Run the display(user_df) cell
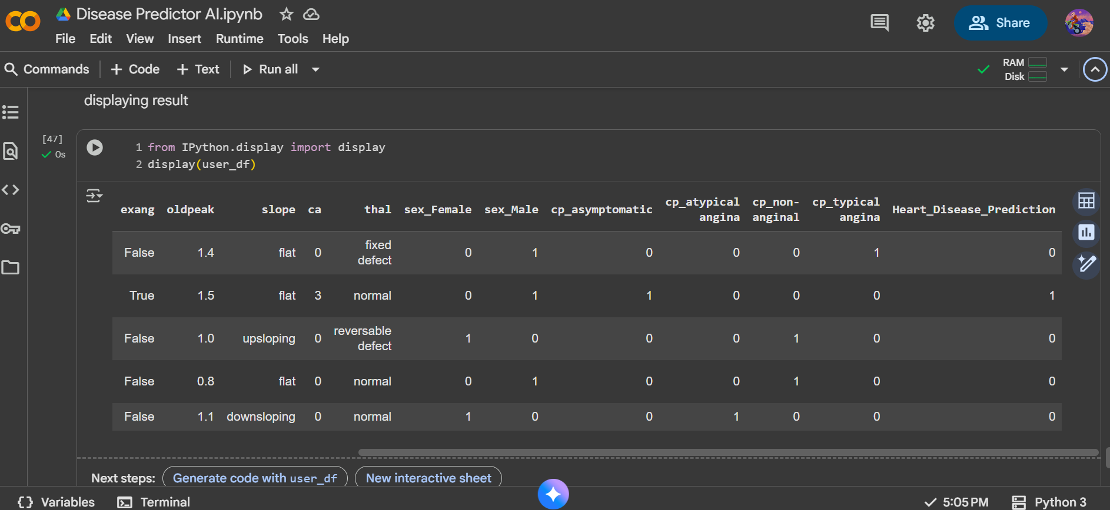Viewport: 1110px width, 510px height. [x=95, y=147]
